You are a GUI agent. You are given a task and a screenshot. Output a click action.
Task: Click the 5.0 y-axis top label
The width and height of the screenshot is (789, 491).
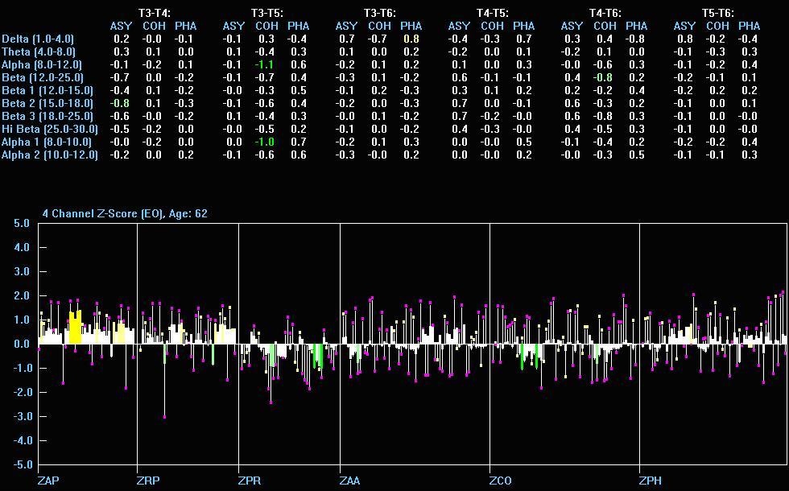pyautogui.click(x=23, y=224)
